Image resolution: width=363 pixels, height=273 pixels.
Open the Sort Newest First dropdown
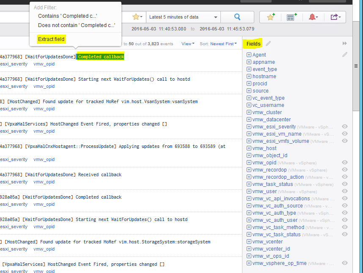click(x=223, y=44)
